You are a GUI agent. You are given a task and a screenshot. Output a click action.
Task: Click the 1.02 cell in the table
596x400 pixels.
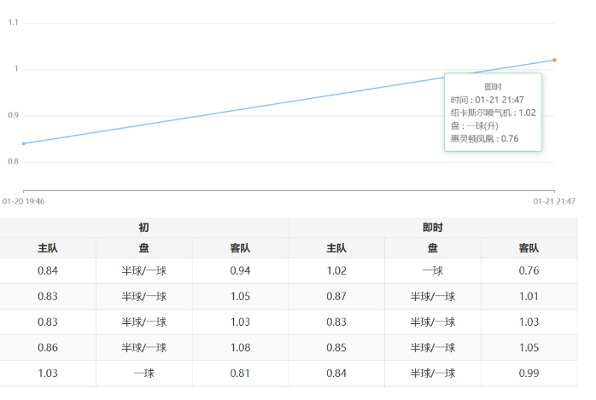(336, 271)
